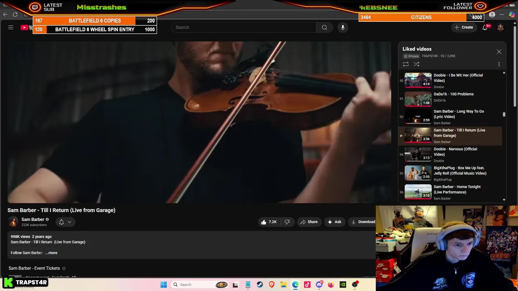This screenshot has width=518, height=291.
Task: Click the playlist scrollbar up arrow
Action: [x=504, y=73]
